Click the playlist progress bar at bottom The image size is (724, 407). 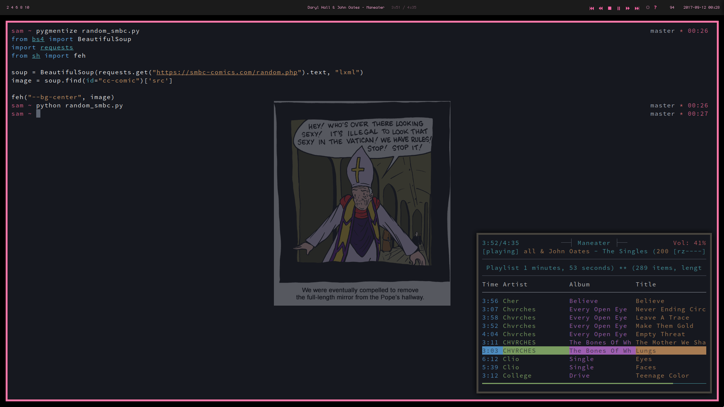pyautogui.click(x=594, y=384)
